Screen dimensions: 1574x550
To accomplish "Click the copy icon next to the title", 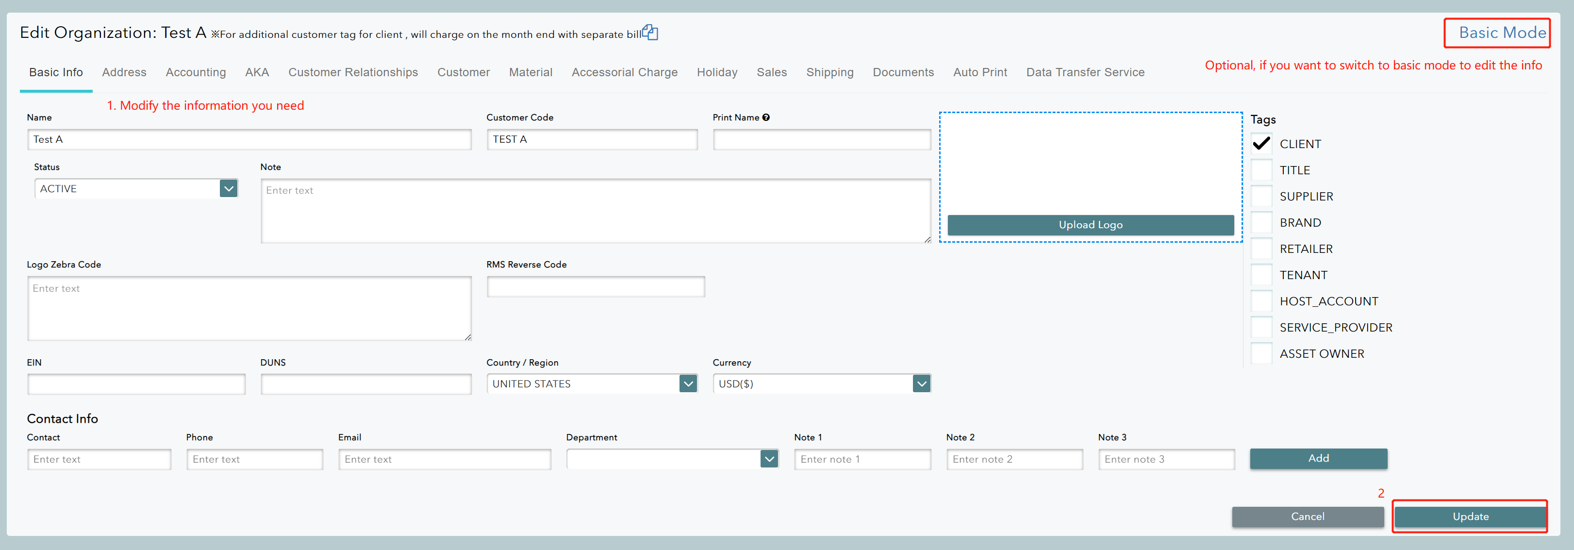I will point(649,32).
